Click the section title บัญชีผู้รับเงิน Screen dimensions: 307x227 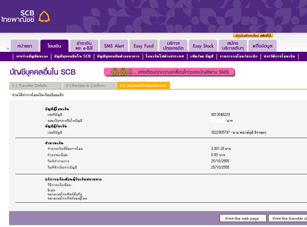56,126
